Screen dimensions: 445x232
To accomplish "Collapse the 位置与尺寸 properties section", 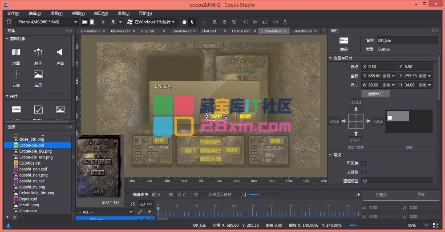I will click(330, 58).
